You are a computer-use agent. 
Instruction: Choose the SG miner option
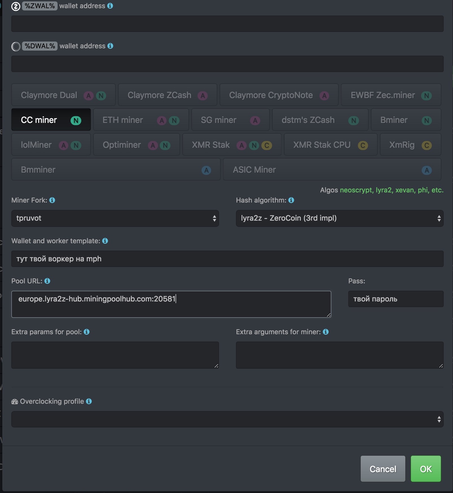point(231,120)
